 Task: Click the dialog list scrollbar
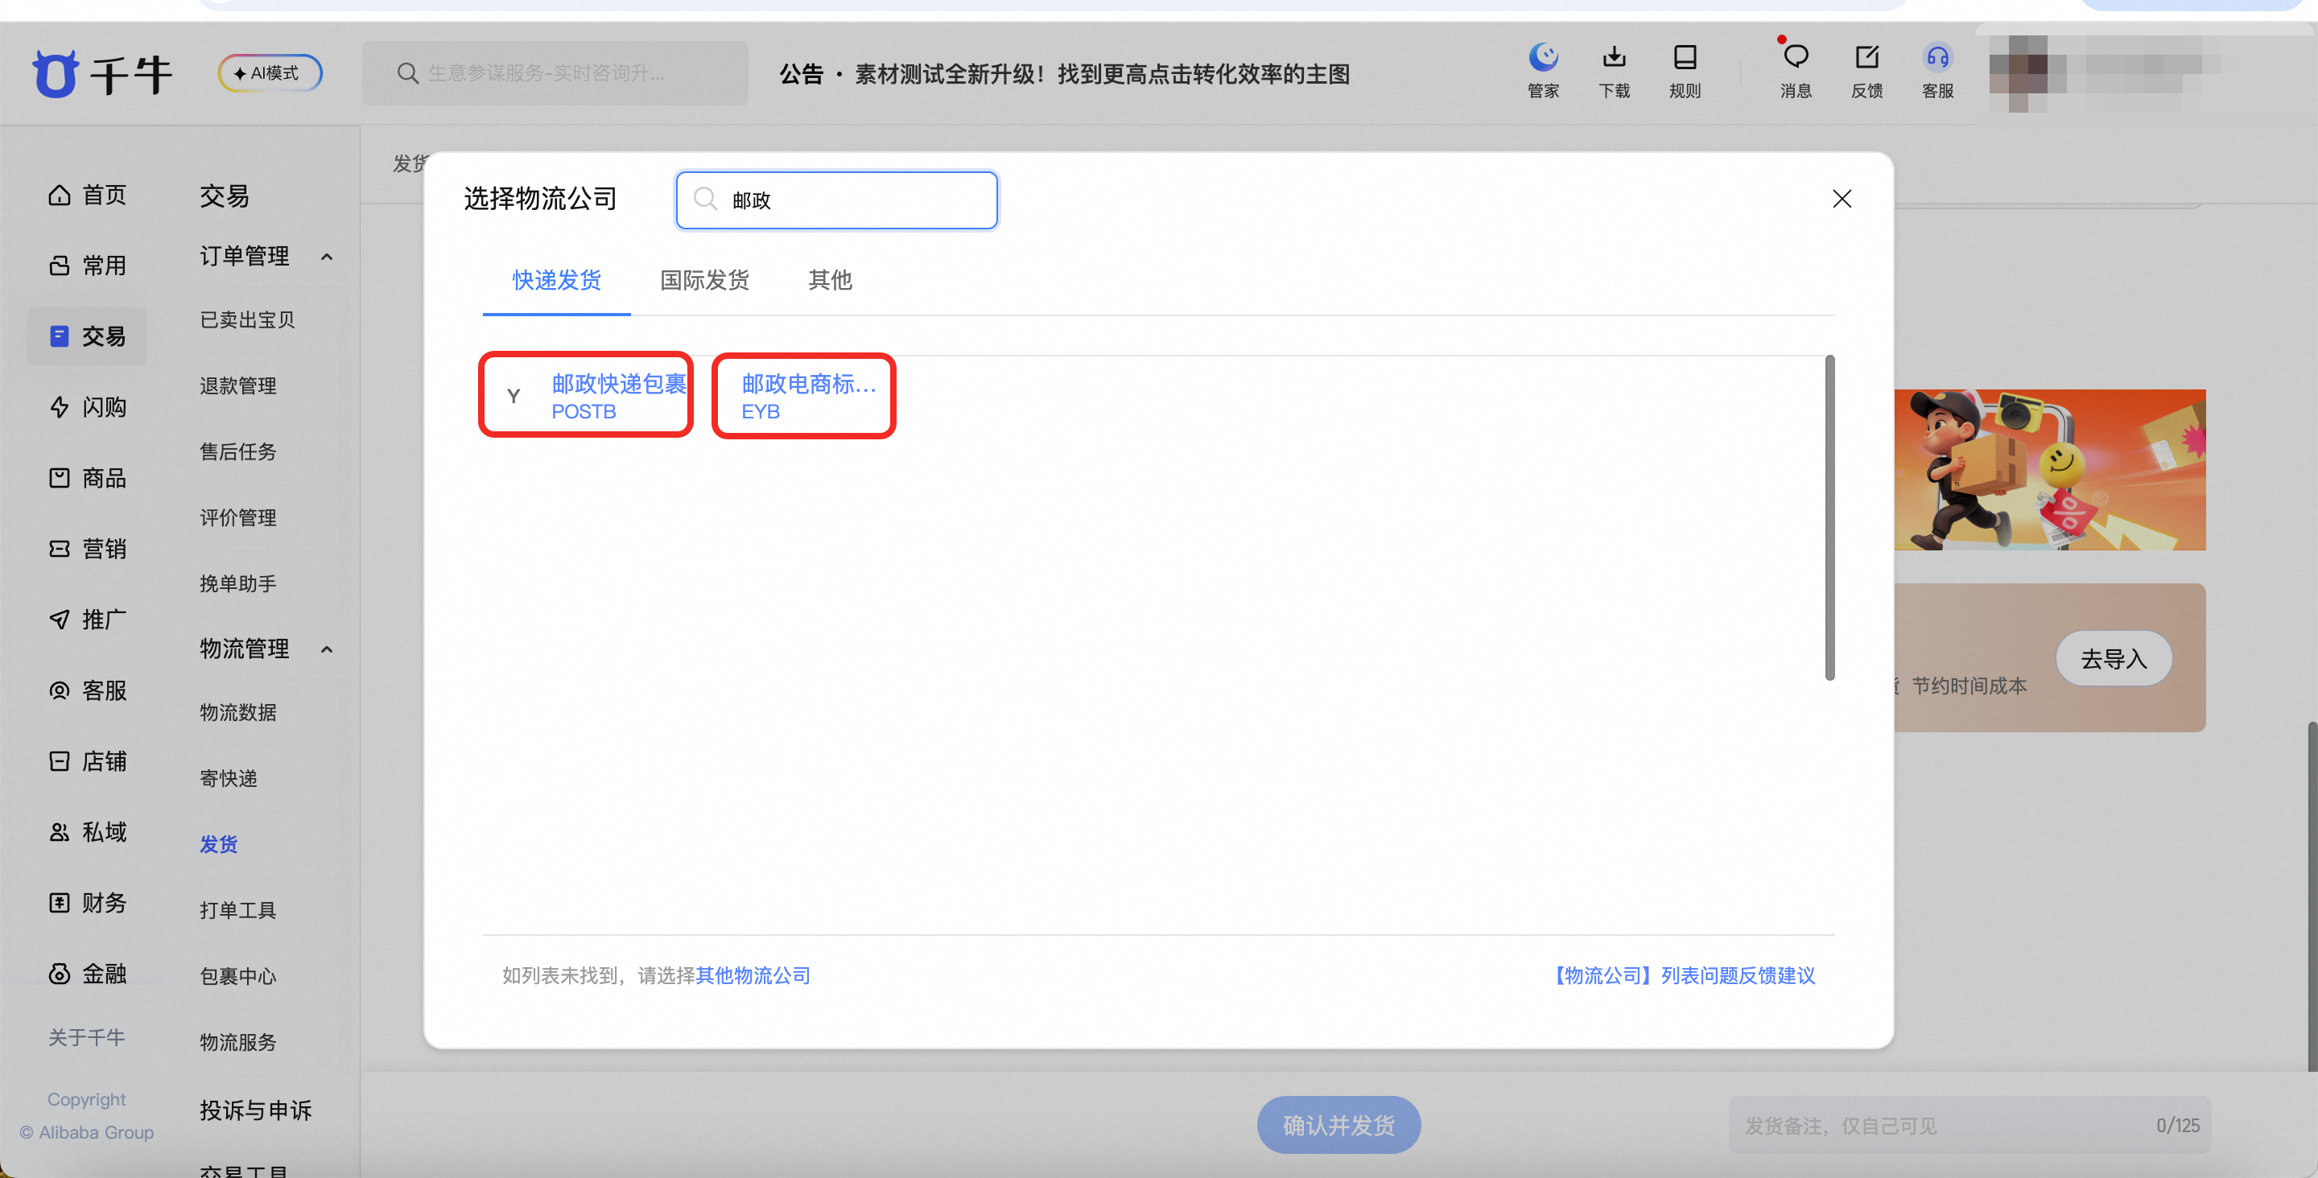click(x=1829, y=517)
